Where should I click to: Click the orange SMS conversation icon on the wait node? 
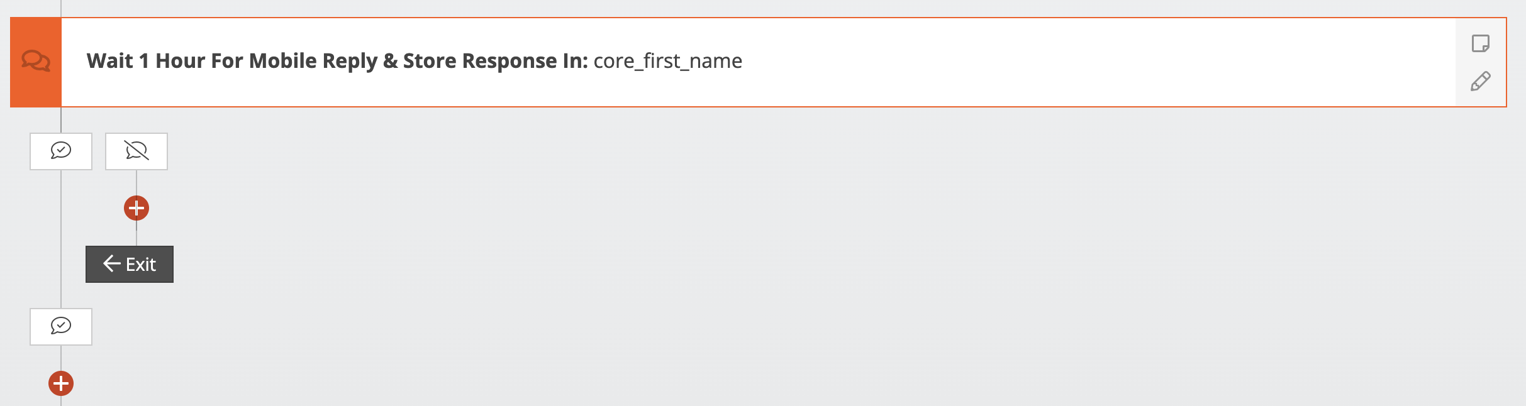point(35,62)
